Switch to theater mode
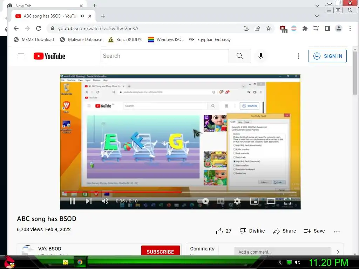The image size is (359, 269). coord(271,201)
